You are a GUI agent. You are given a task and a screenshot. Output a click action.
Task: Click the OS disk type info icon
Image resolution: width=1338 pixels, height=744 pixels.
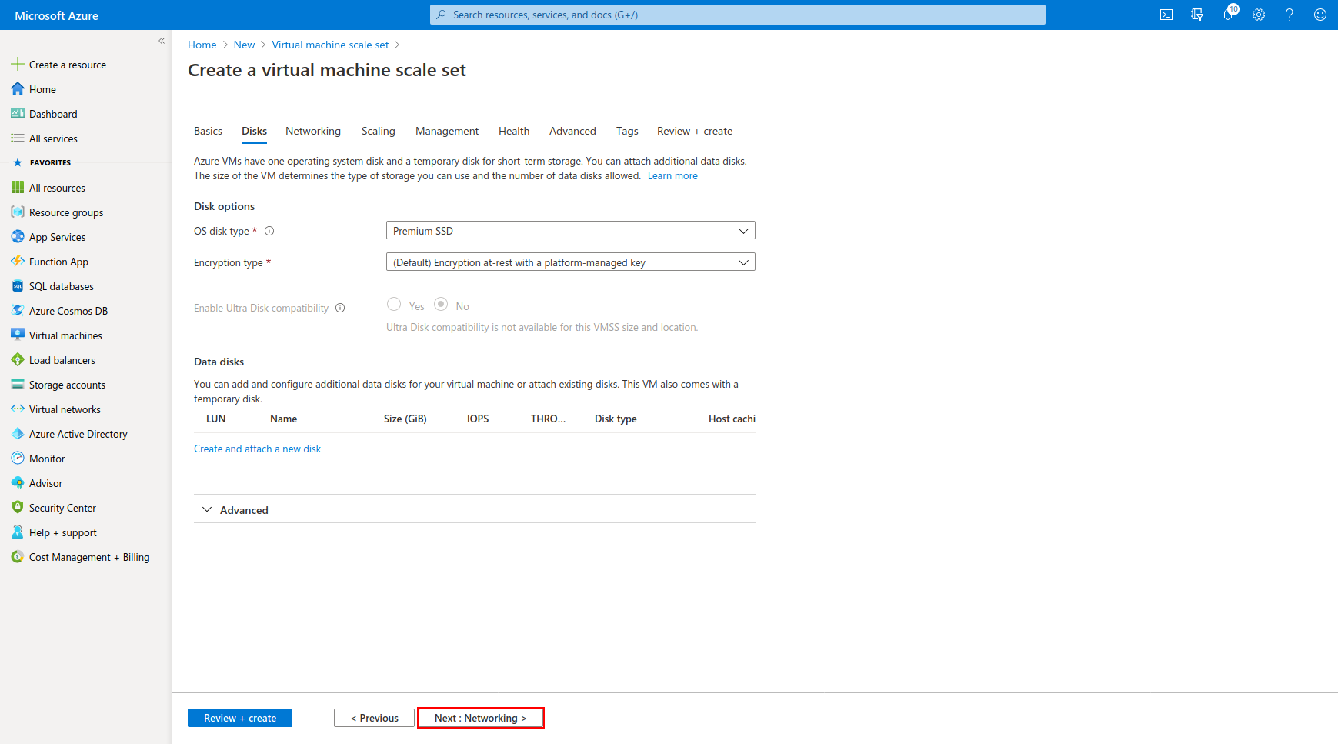tap(269, 231)
